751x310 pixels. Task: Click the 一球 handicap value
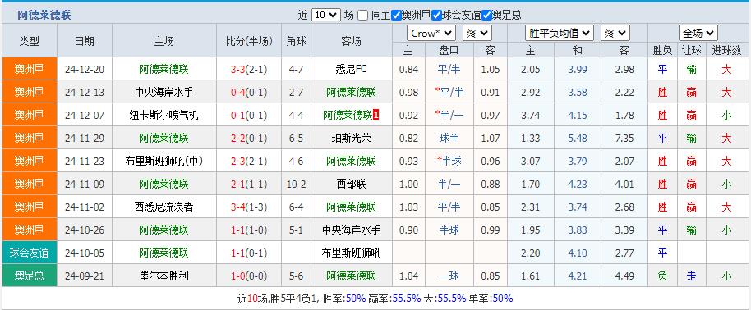pos(449,276)
